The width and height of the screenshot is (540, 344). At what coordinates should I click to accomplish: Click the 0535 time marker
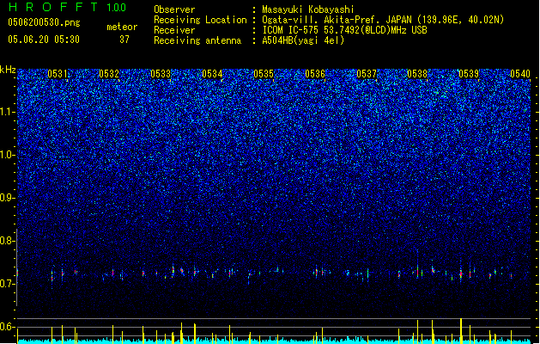(264, 74)
